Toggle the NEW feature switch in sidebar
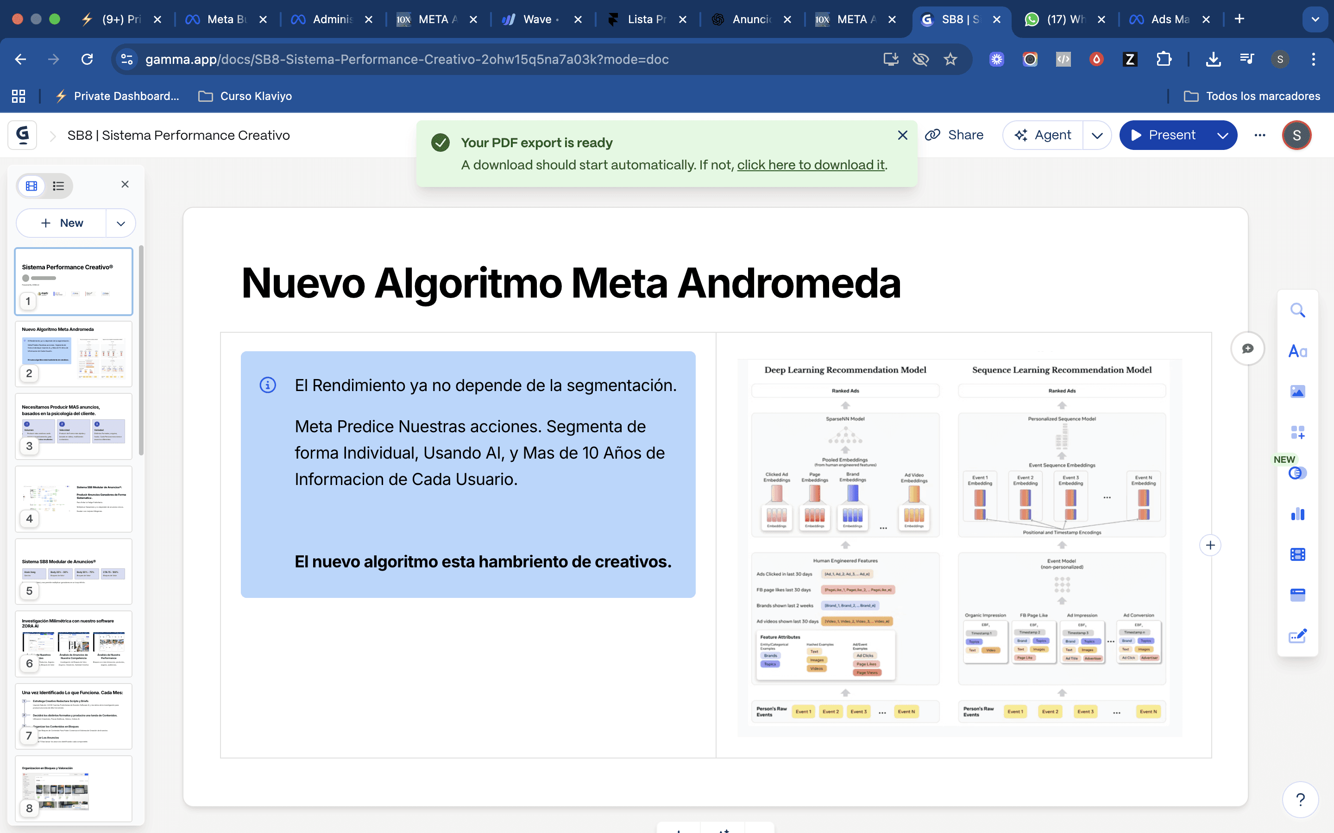The height and width of the screenshot is (833, 1334). click(1297, 473)
